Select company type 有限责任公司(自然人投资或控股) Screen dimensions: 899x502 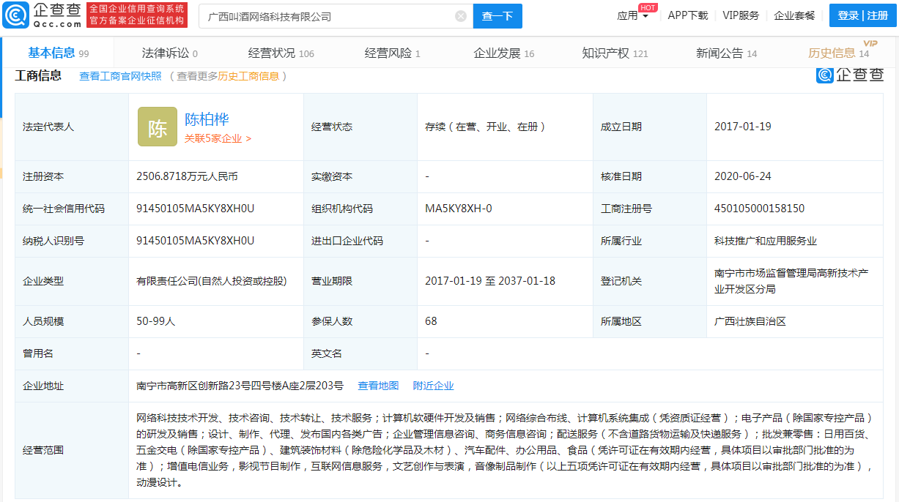coord(211,282)
